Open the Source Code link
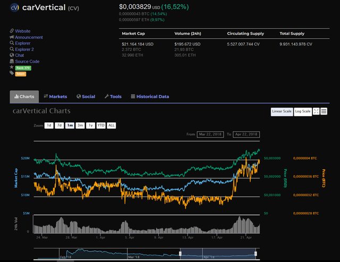 [x=27, y=62]
